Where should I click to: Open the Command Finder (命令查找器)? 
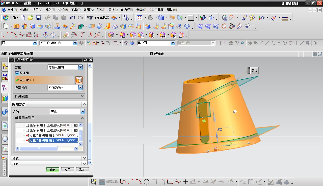pos(98,18)
